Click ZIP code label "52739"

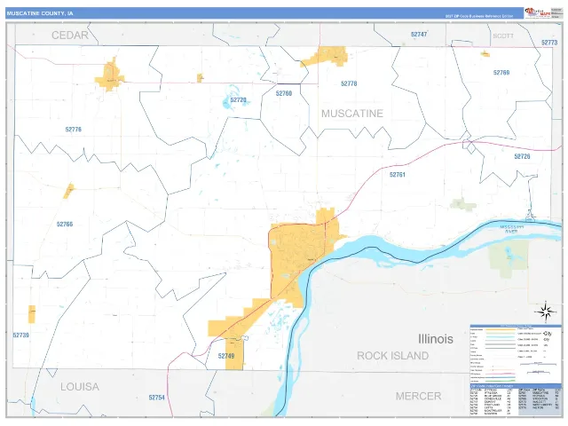point(20,335)
